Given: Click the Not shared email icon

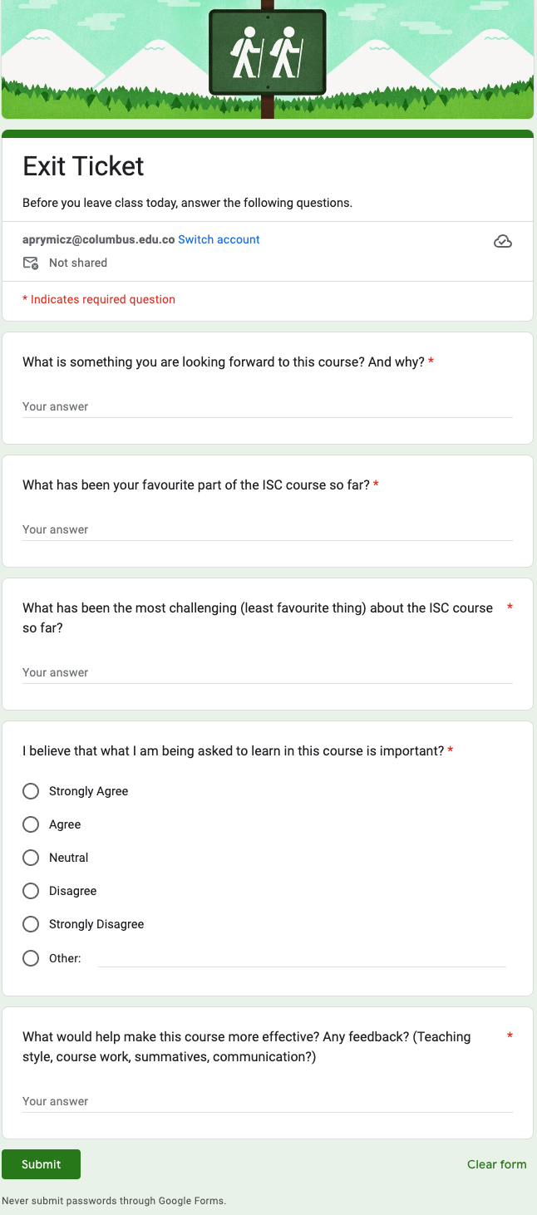Looking at the screenshot, I should coord(31,263).
